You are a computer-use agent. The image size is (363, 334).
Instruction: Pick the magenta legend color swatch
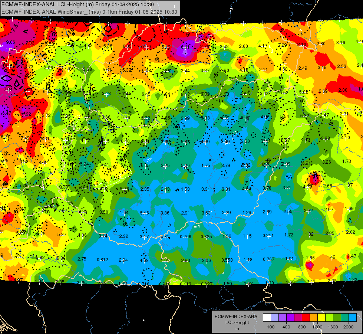(298, 318)
